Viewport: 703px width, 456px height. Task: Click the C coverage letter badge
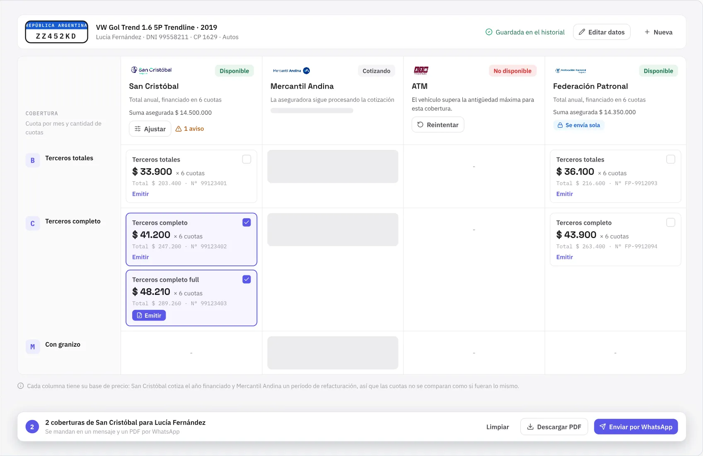(33, 224)
